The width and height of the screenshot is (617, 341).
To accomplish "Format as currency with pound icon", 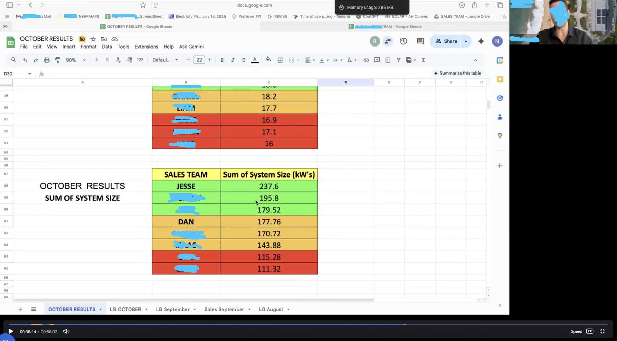I will (x=97, y=60).
